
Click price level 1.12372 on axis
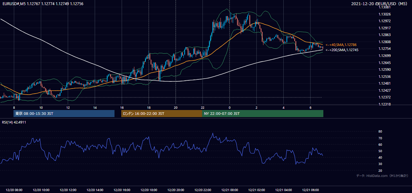[x=385, y=97]
